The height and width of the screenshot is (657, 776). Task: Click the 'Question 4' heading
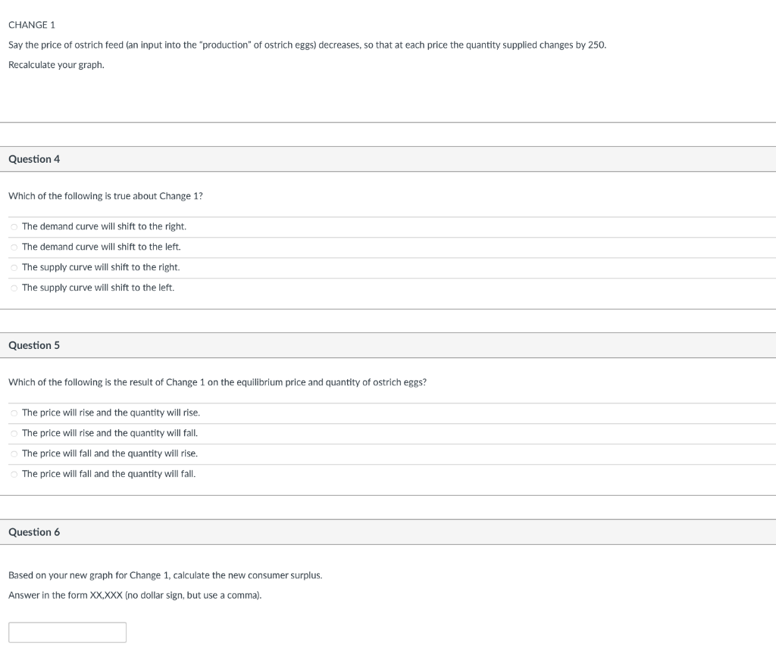click(34, 159)
